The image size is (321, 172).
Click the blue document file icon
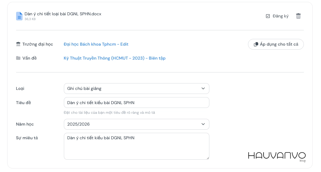[19, 16]
